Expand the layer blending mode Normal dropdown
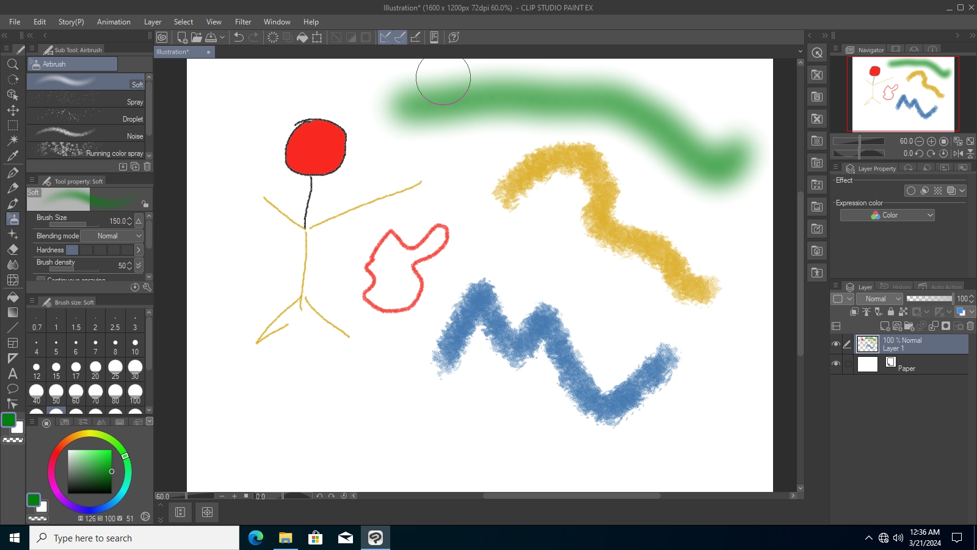The height and width of the screenshot is (550, 977). (879, 299)
